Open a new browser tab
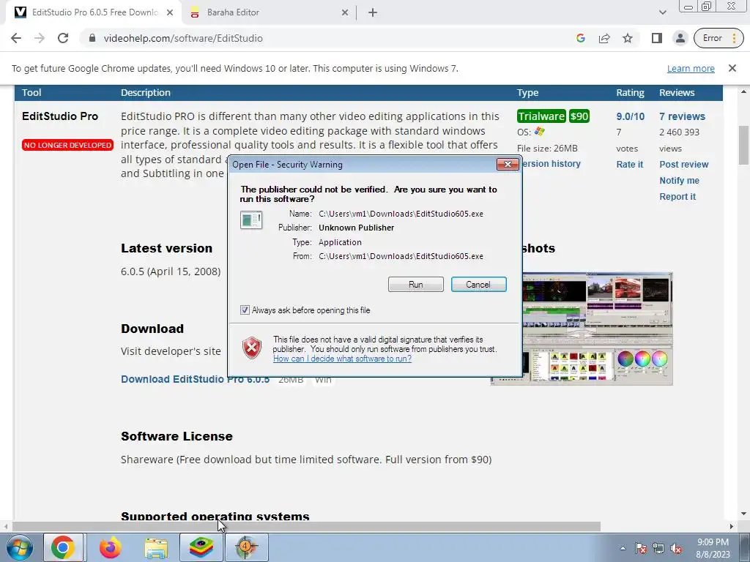The height and width of the screenshot is (562, 750). coord(373,12)
